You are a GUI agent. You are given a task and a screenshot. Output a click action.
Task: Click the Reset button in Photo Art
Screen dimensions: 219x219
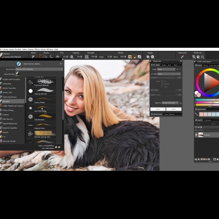tap(158, 109)
